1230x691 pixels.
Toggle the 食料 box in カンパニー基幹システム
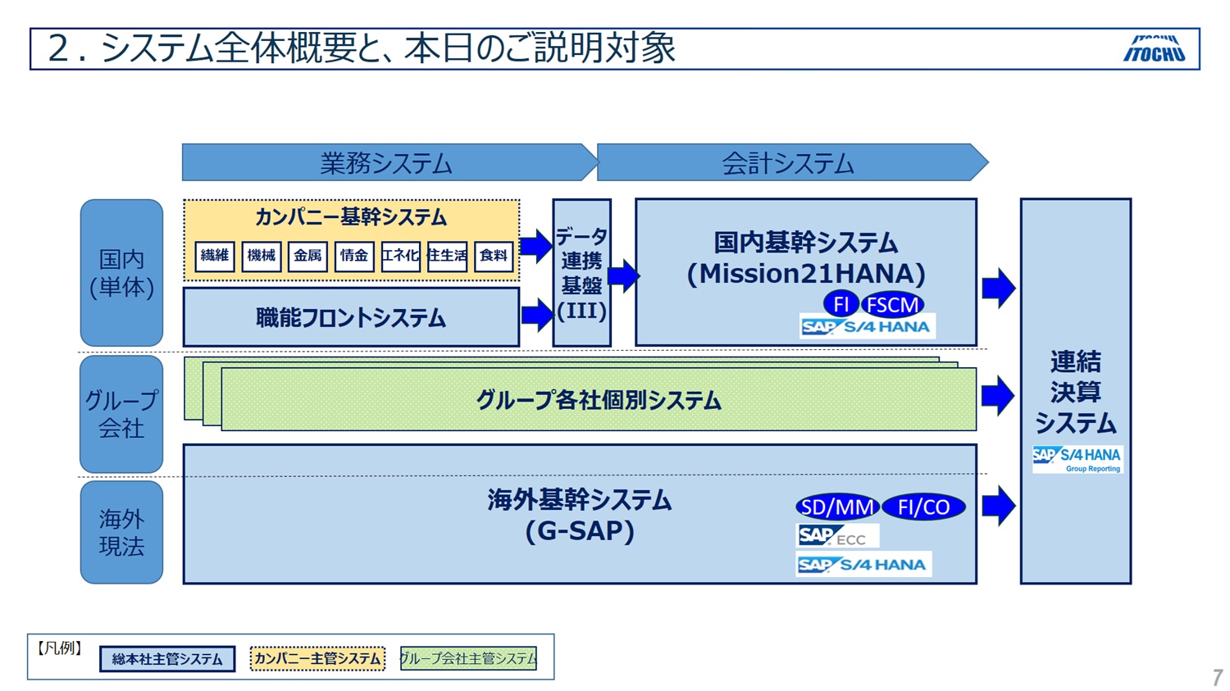pyautogui.click(x=493, y=256)
